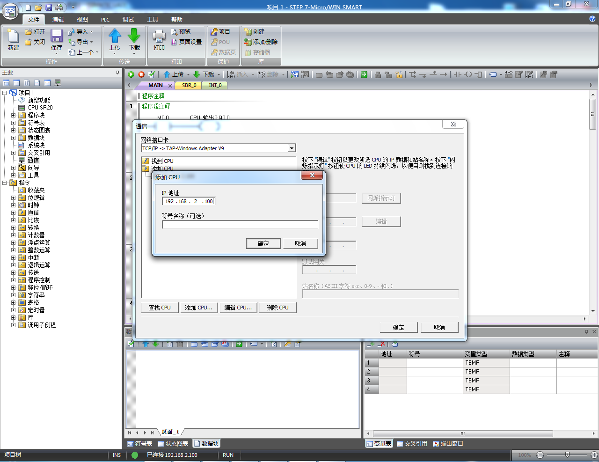Open the 网络接口卡 adapter dropdown
Image resolution: width=599 pixels, height=462 pixels.
(292, 148)
